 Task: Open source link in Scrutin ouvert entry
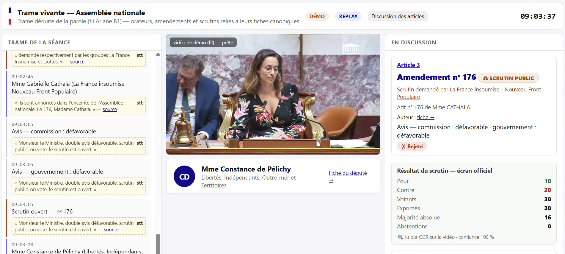coord(111,230)
